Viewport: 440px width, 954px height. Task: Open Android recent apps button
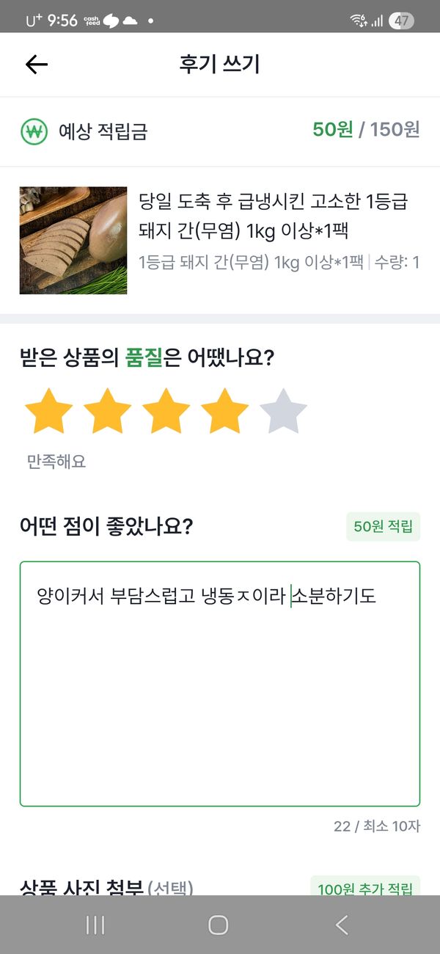tap(95, 925)
